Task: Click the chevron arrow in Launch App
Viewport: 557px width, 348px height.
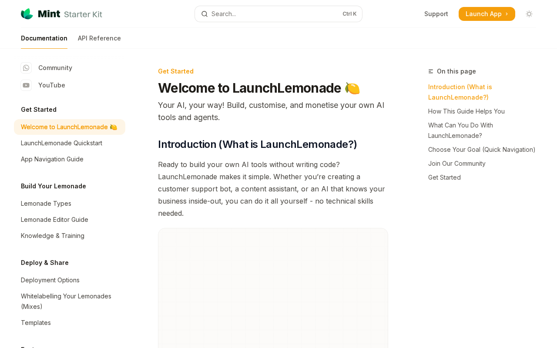Action: click(507, 14)
